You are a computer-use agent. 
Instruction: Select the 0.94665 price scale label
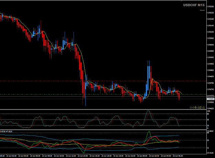point(211,102)
